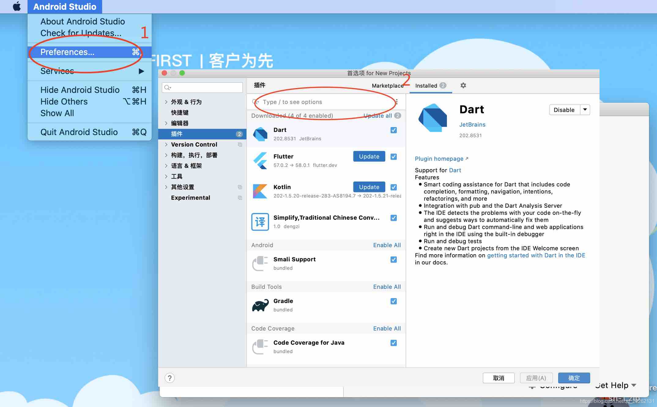The image size is (657, 407).
Task: Click the Smali Support plug icon
Action: tap(260, 263)
